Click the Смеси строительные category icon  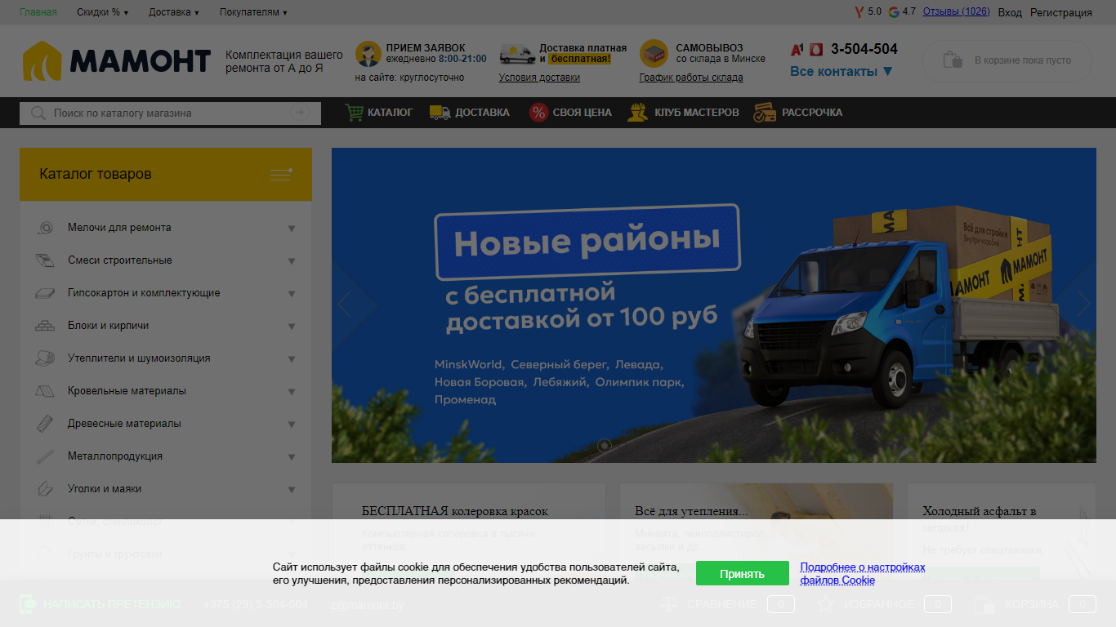click(x=45, y=260)
